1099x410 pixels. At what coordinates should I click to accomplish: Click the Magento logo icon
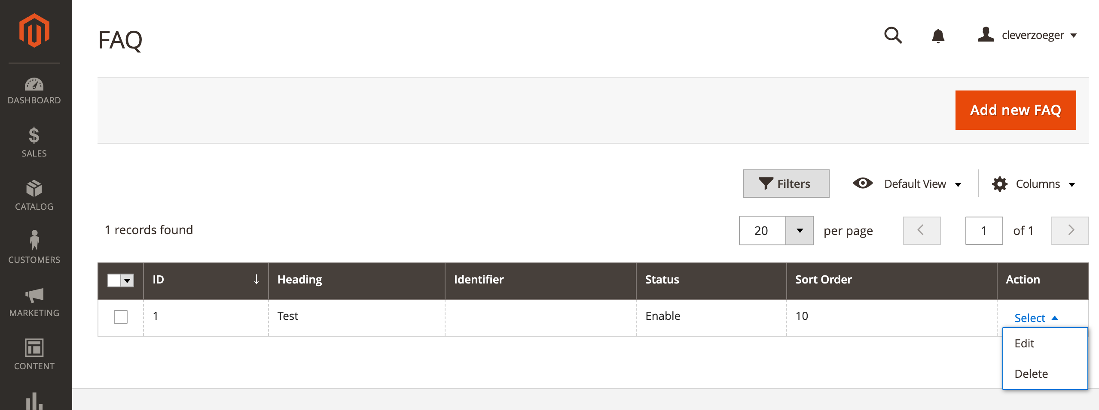tap(34, 30)
